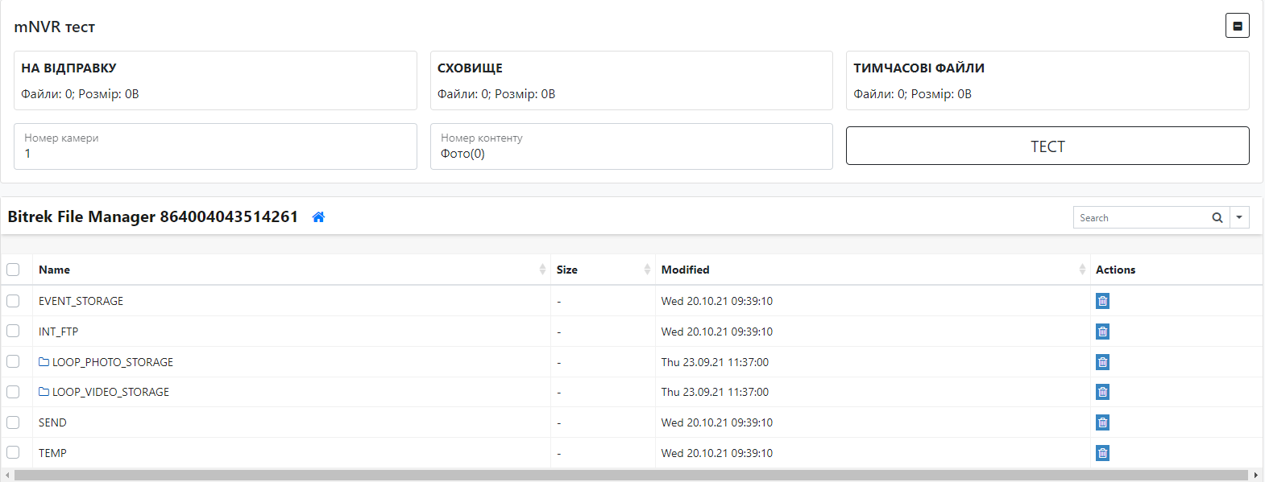The width and height of the screenshot is (1265, 482).
Task: Remove LOOP_VIDEO_STORAGE with trash icon
Action: [x=1102, y=392]
